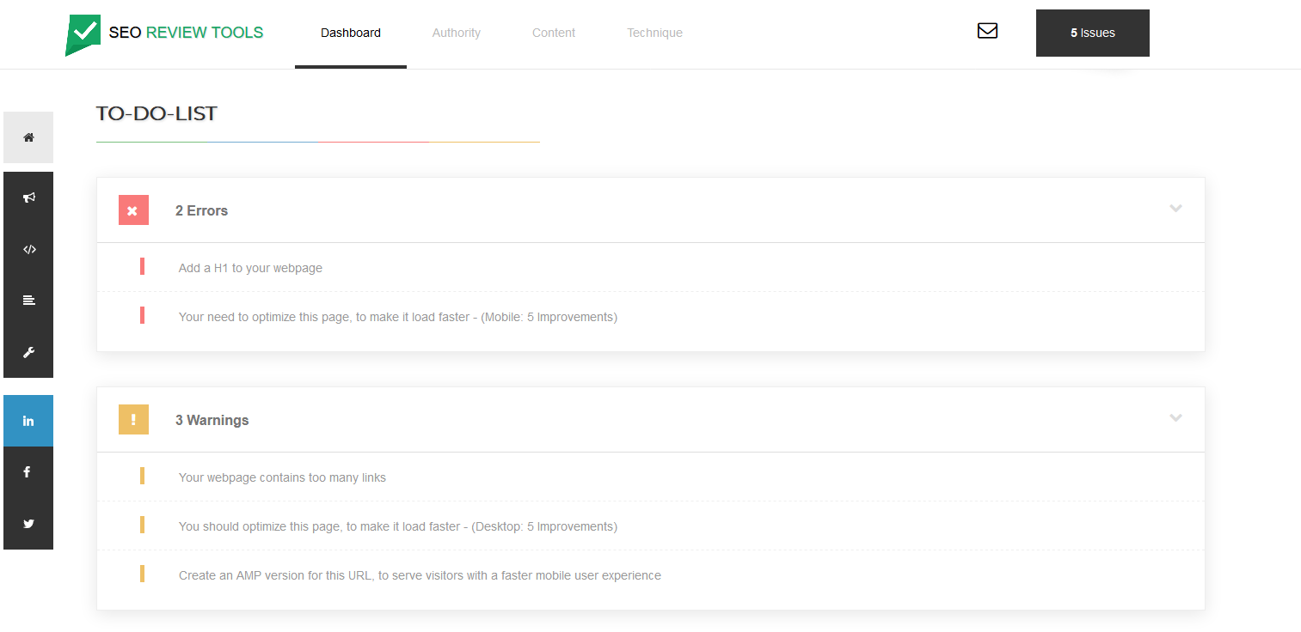
Task: Click the wrench technique sidebar icon
Action: pos(28,352)
